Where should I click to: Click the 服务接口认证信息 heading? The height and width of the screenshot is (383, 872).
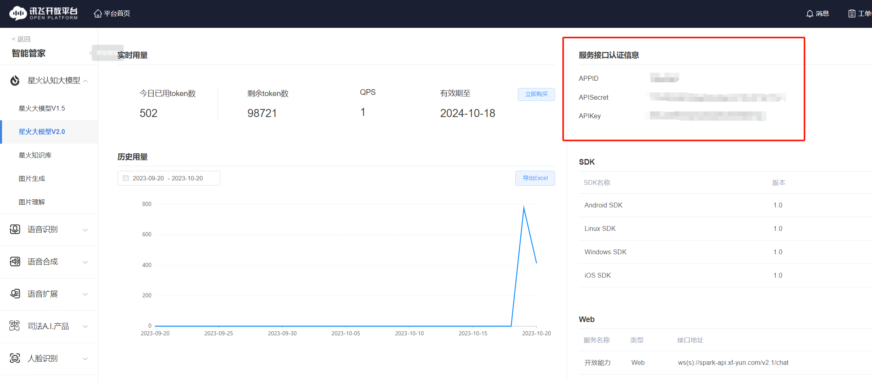(x=608, y=55)
